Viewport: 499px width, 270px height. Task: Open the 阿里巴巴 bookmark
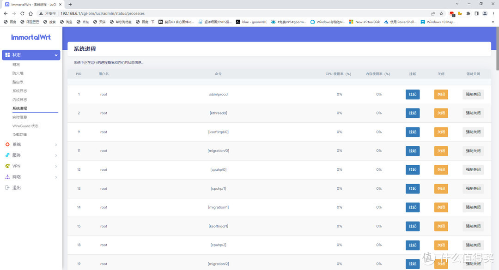tap(30, 22)
